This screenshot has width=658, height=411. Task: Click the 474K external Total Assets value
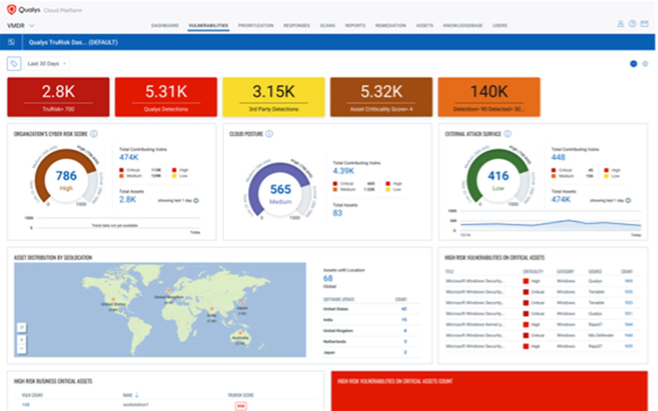tap(561, 199)
